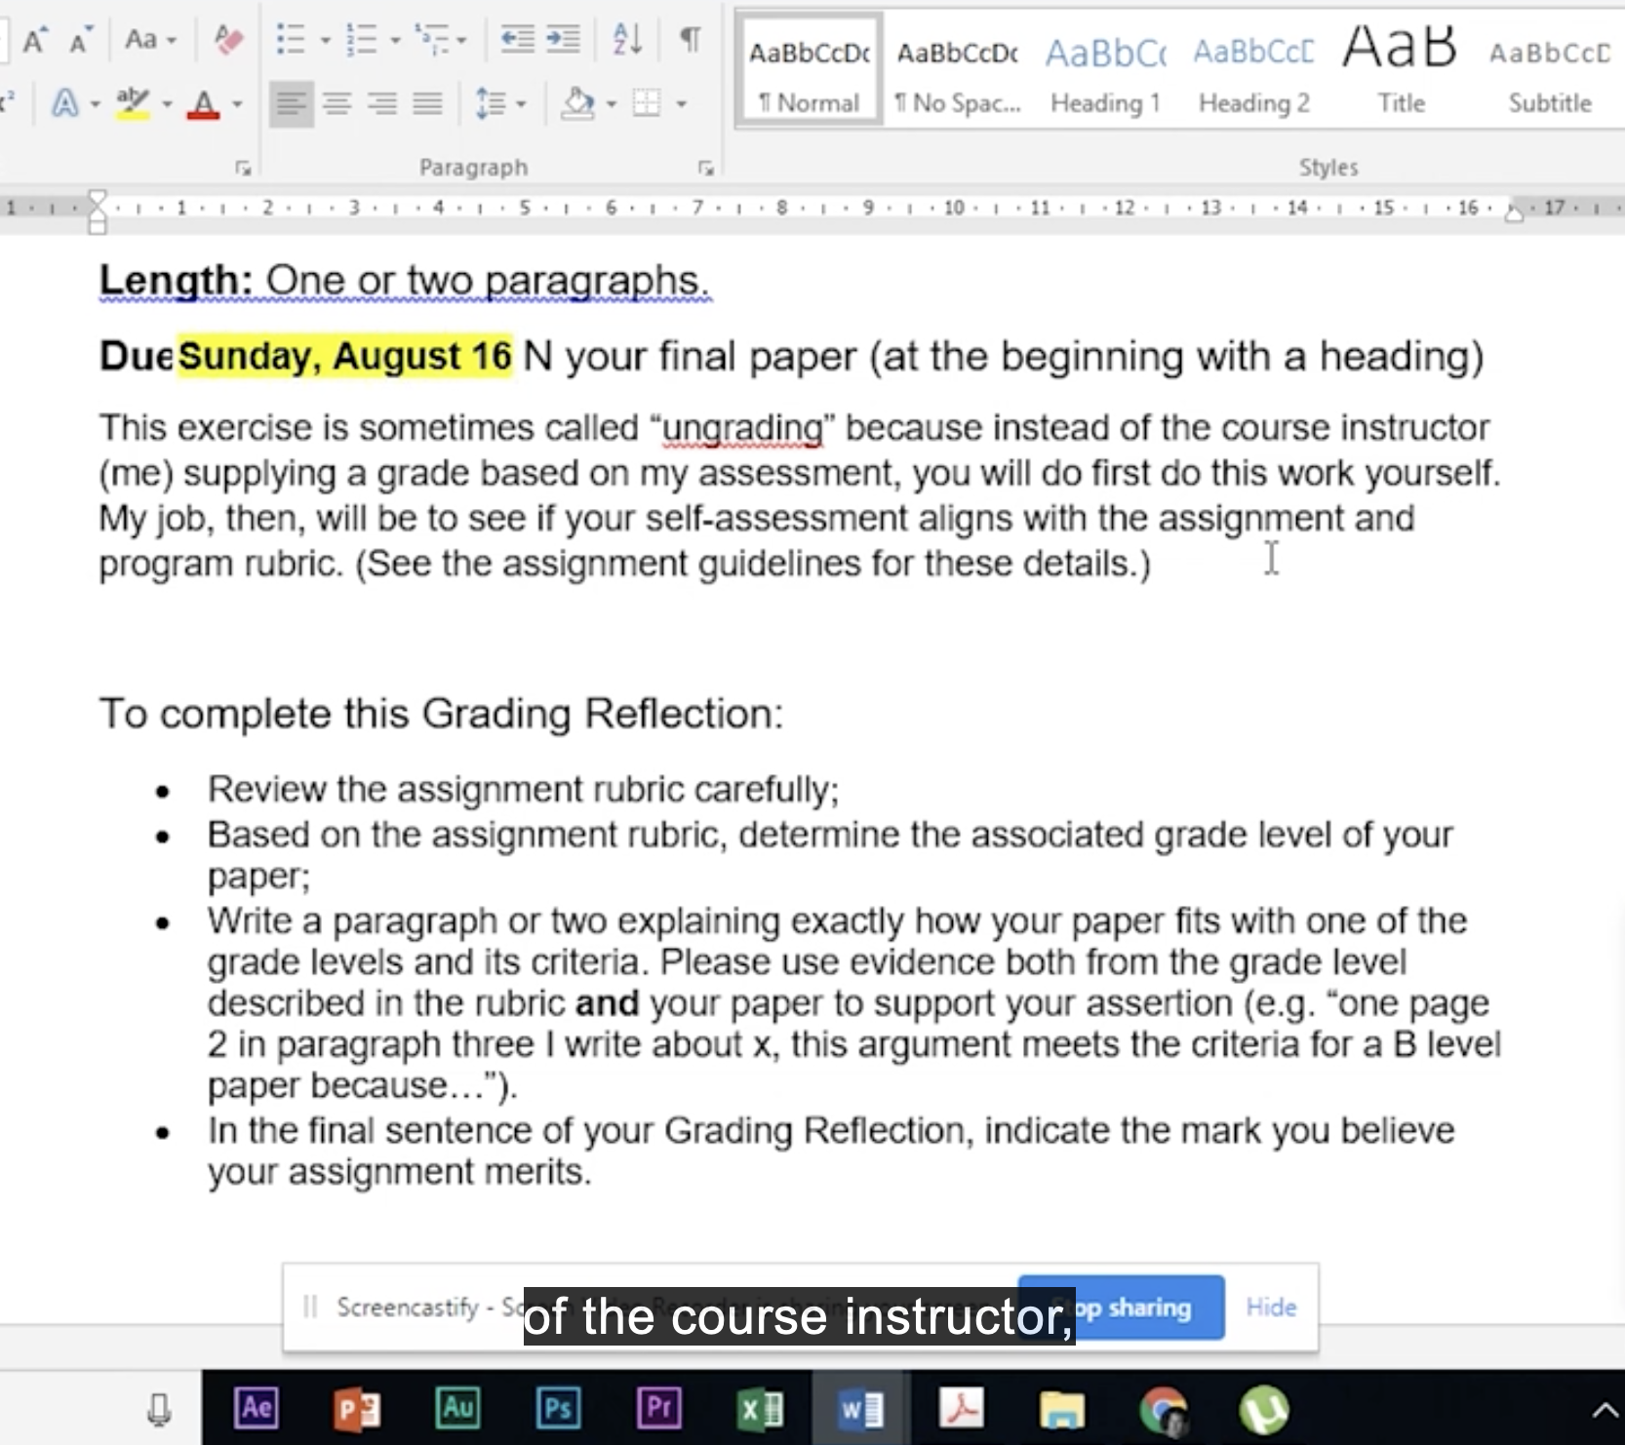1625x1445 pixels.
Task: Open the Paragraph settings dialog launcher
Action: pos(705,169)
